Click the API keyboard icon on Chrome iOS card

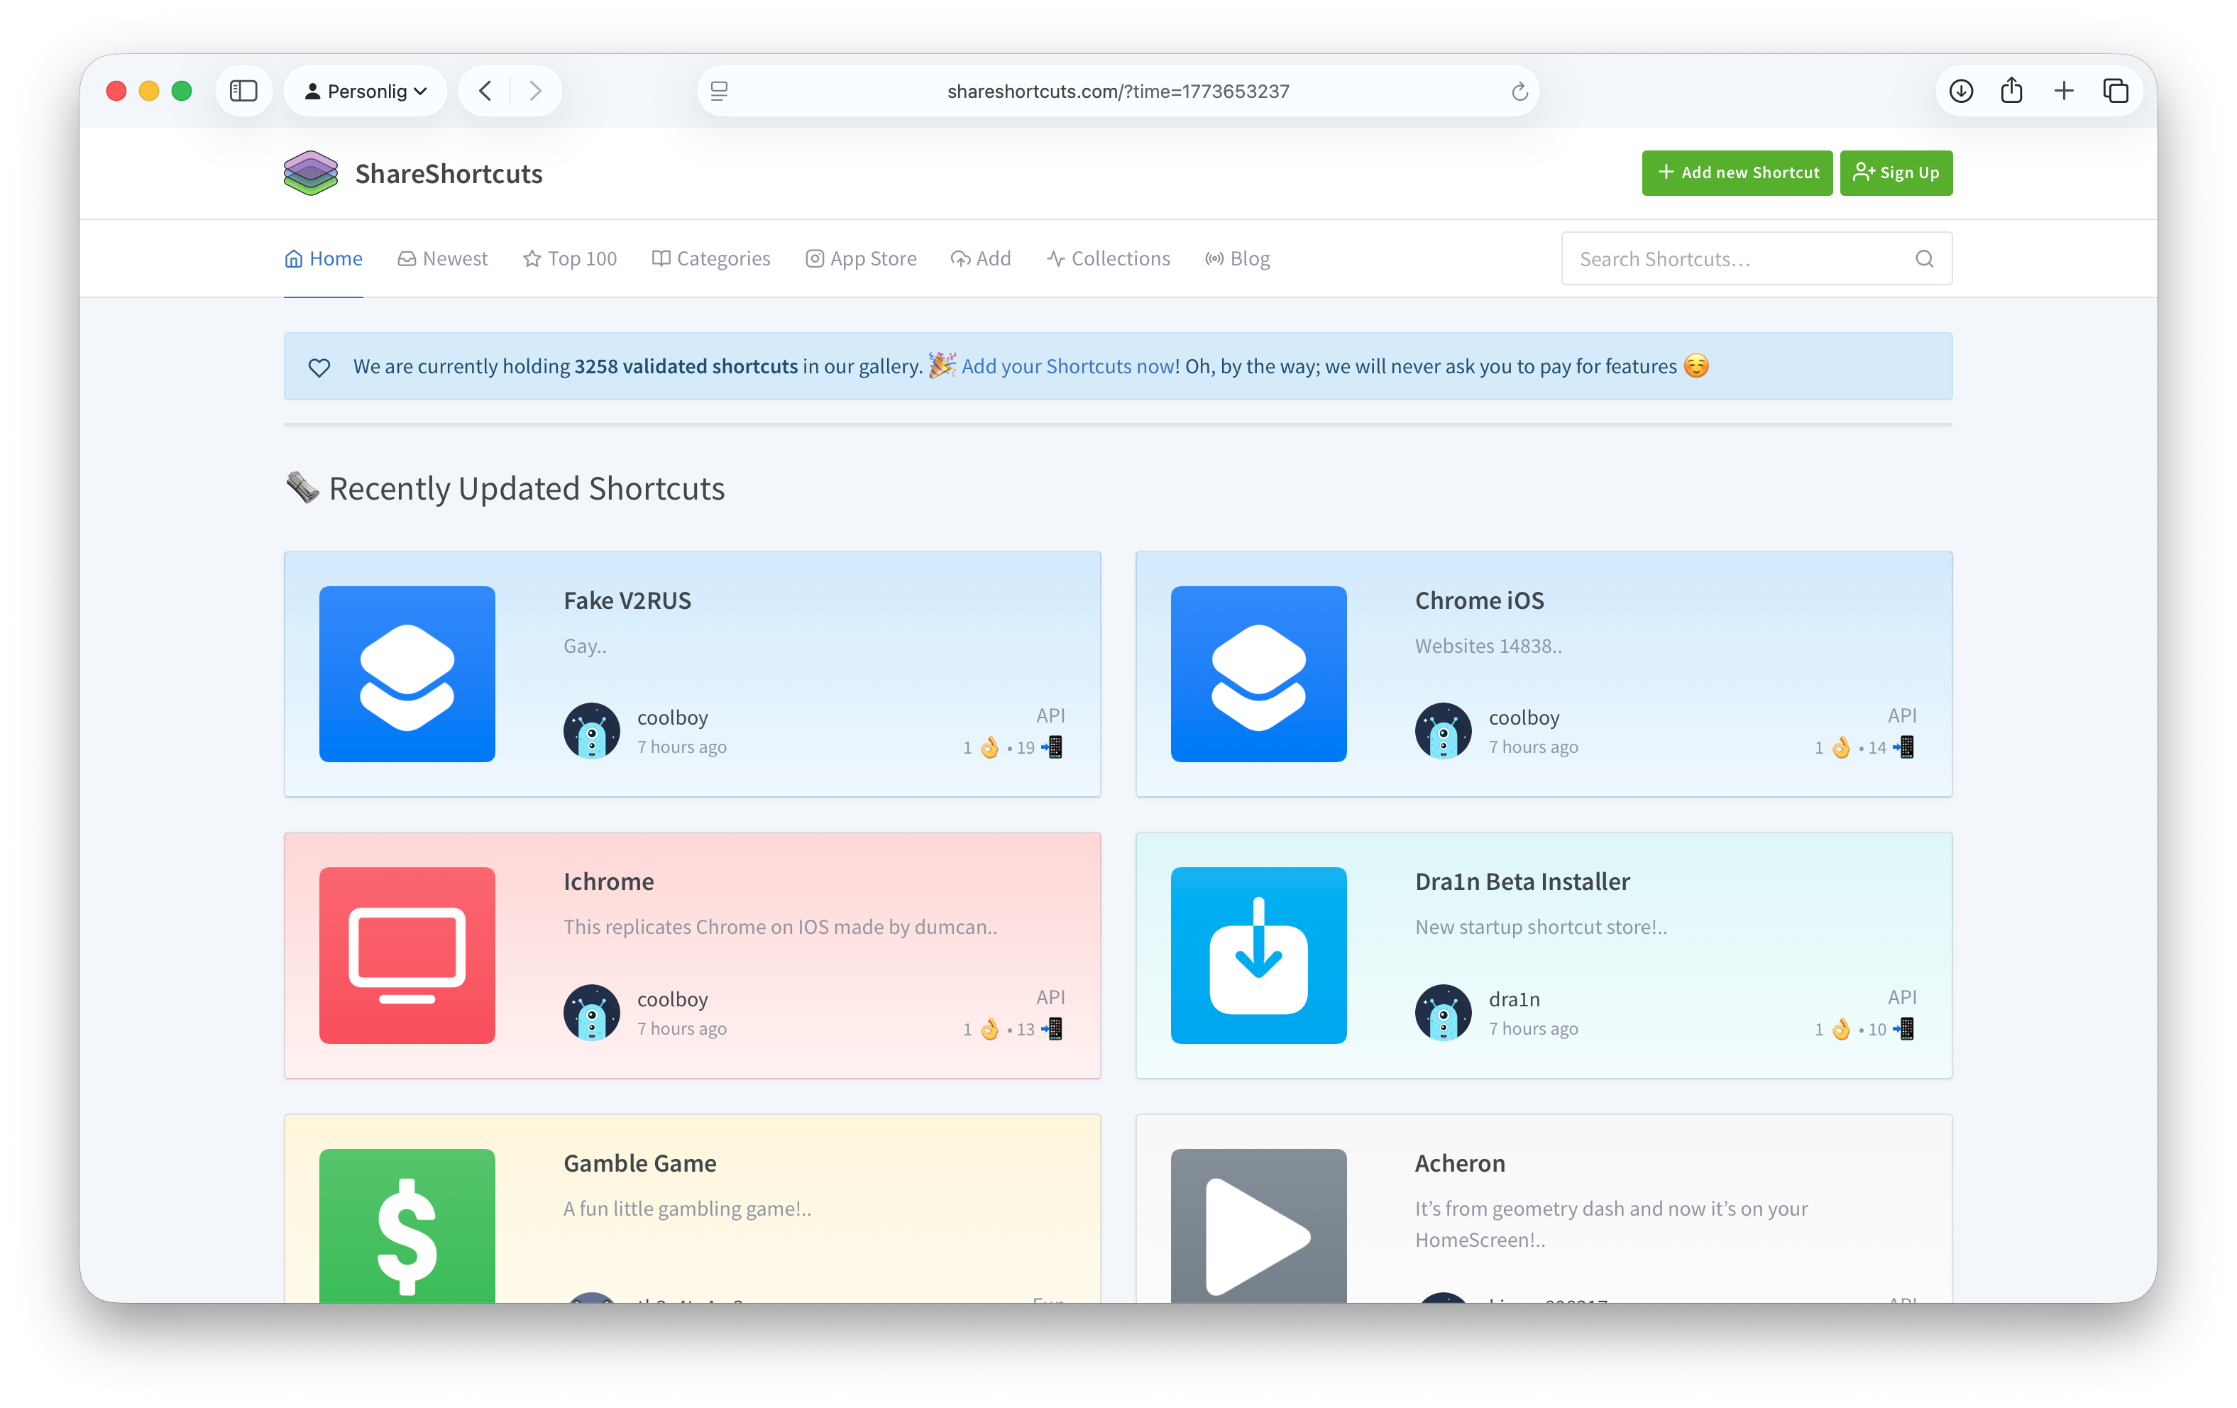(x=1907, y=748)
